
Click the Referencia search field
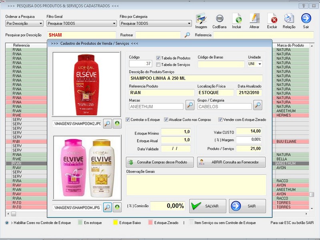(264, 35)
